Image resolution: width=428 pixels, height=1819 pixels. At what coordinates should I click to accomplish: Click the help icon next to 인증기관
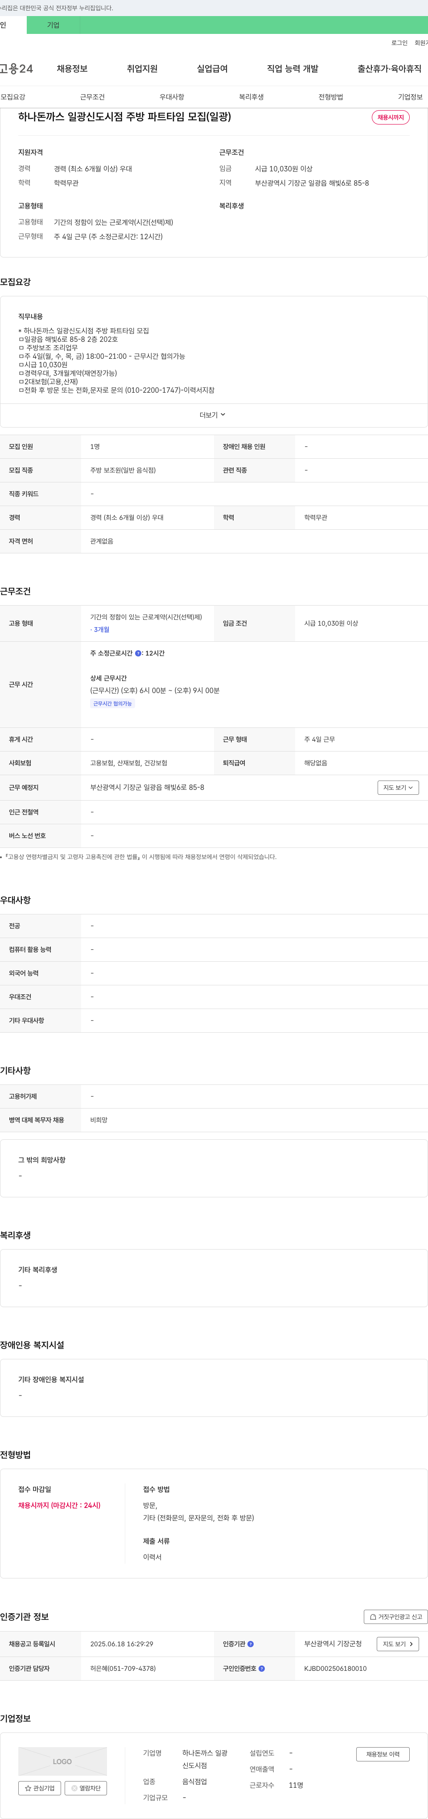[250, 1644]
